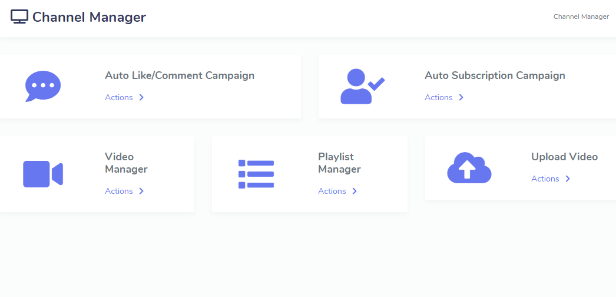Screen dimensions: 616x297
Task: Expand Actions chevron under Auto Like/Comment Campaign
Action: point(141,97)
